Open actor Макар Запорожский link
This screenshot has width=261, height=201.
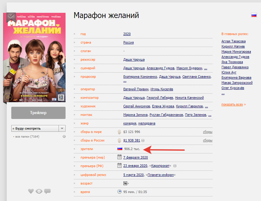coord(237,83)
